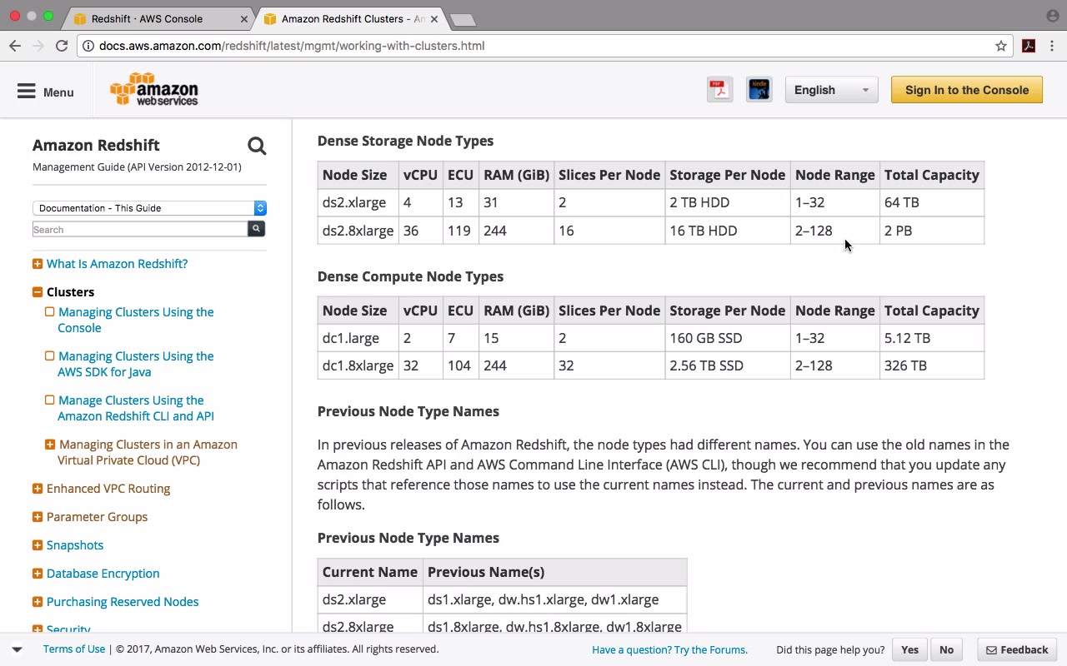Click No for page helpfulness

pos(946,649)
